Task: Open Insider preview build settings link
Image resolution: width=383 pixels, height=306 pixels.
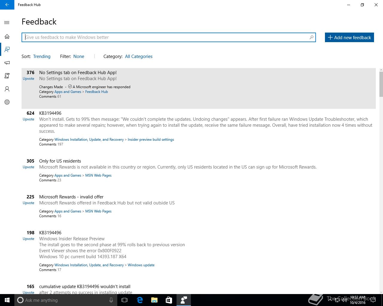Action: click(x=151, y=140)
